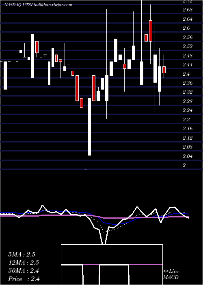Viewport: 203px width, 285px height.
Task: Click the 50MA : 2.4 readout
Action: point(24,271)
